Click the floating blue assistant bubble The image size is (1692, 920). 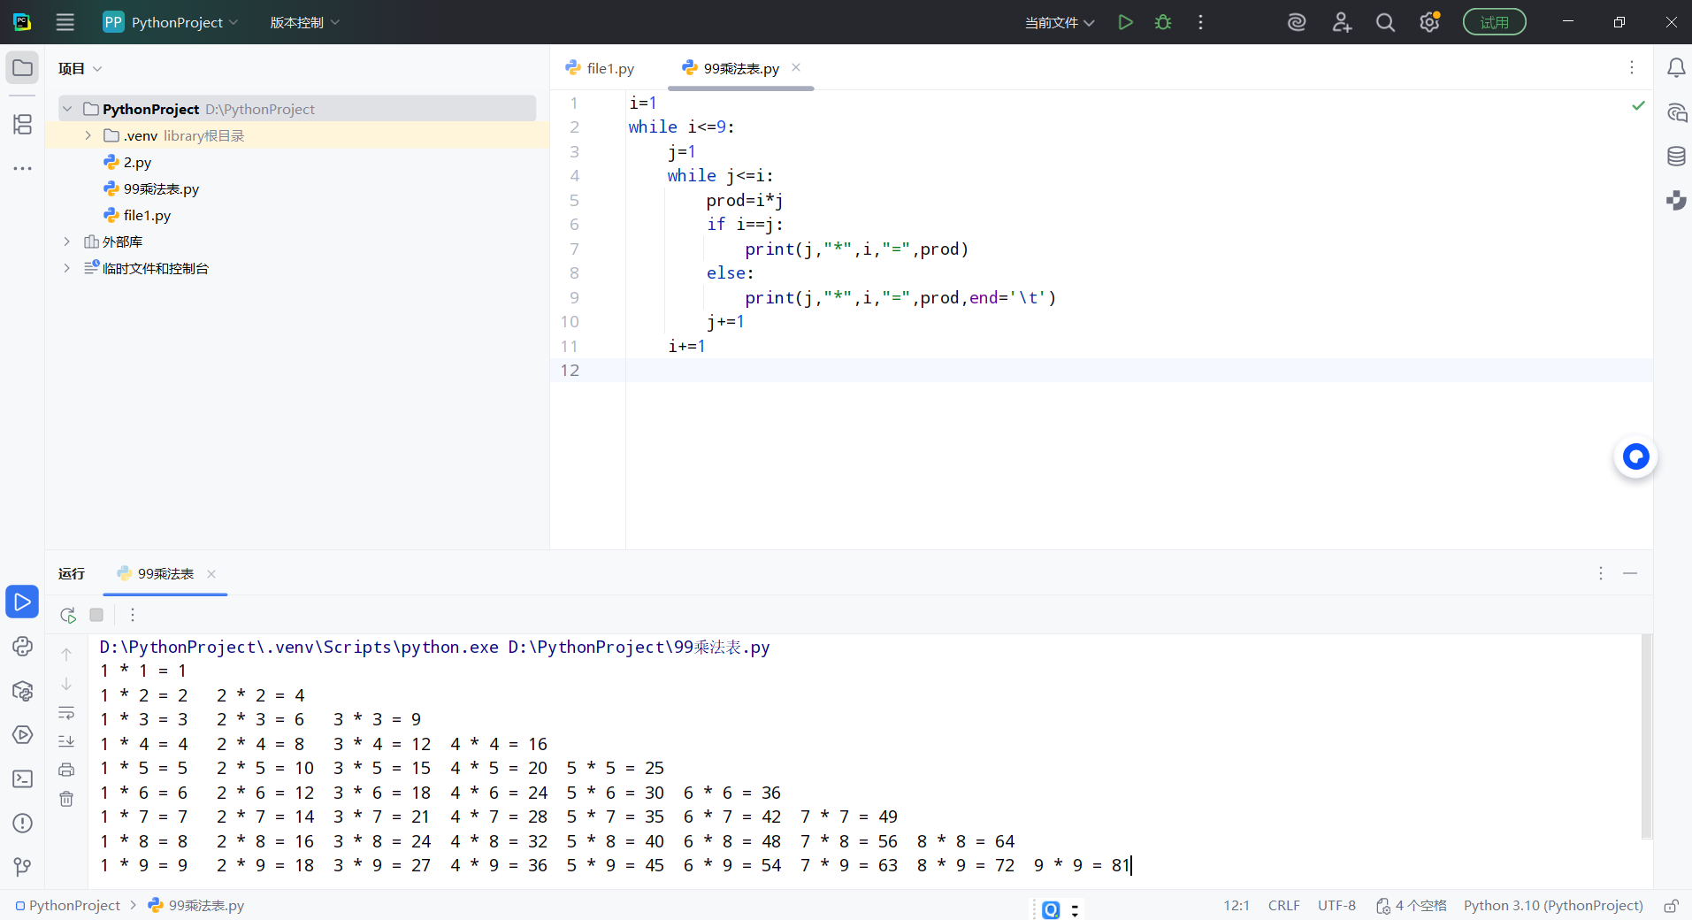(x=1636, y=456)
